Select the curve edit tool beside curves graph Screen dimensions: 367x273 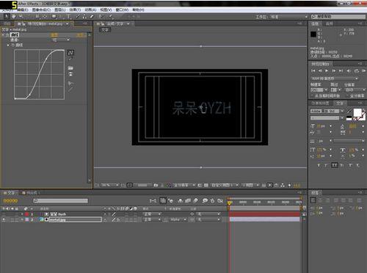click(x=70, y=53)
